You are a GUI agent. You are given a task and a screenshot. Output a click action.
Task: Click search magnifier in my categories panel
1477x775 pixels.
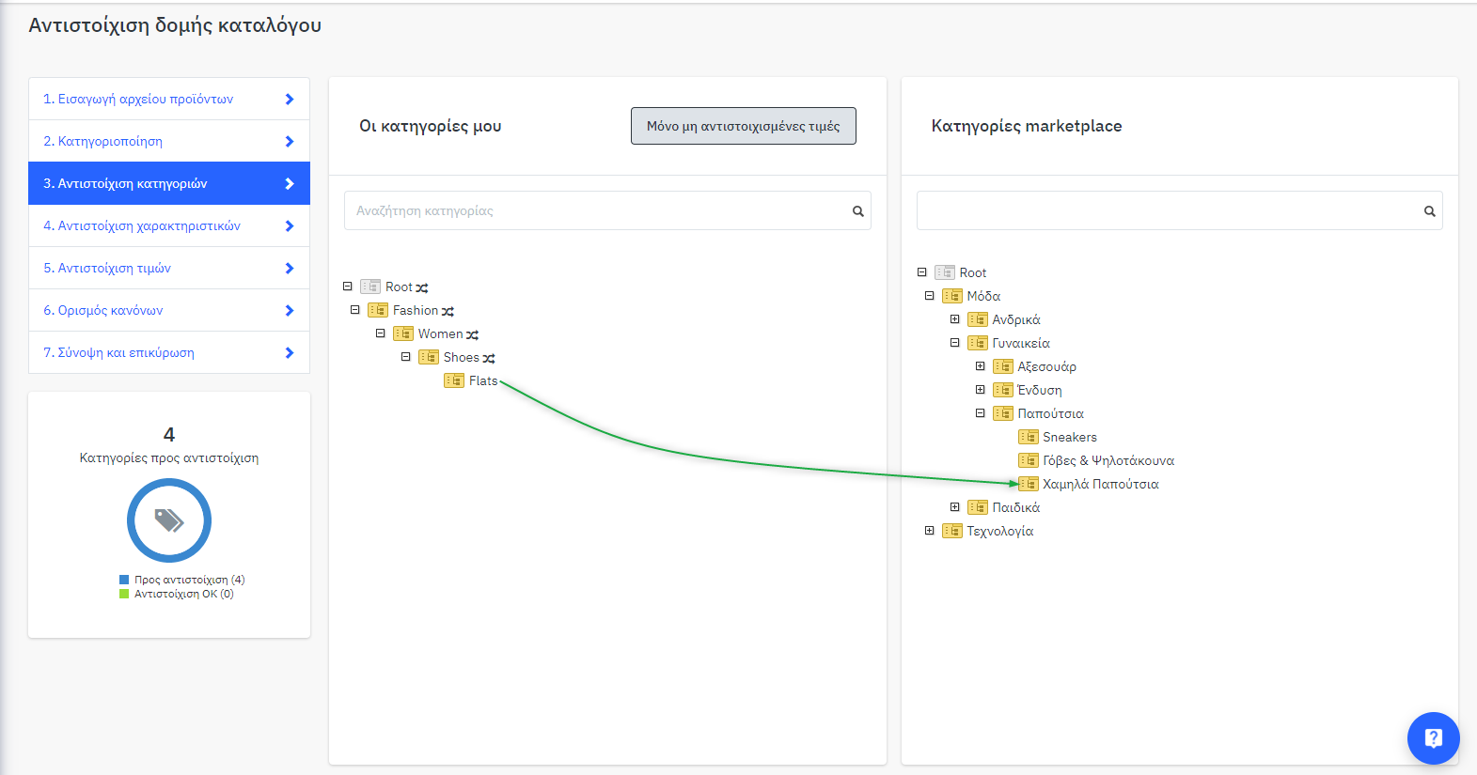point(857,211)
